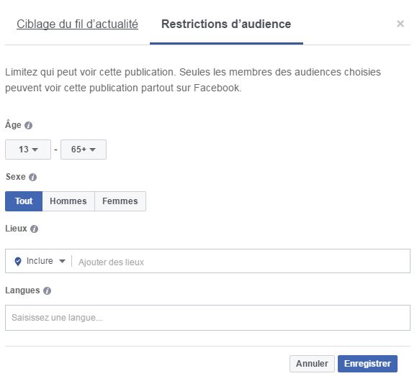
Task: Click the Enregistrer button
Action: click(367, 364)
